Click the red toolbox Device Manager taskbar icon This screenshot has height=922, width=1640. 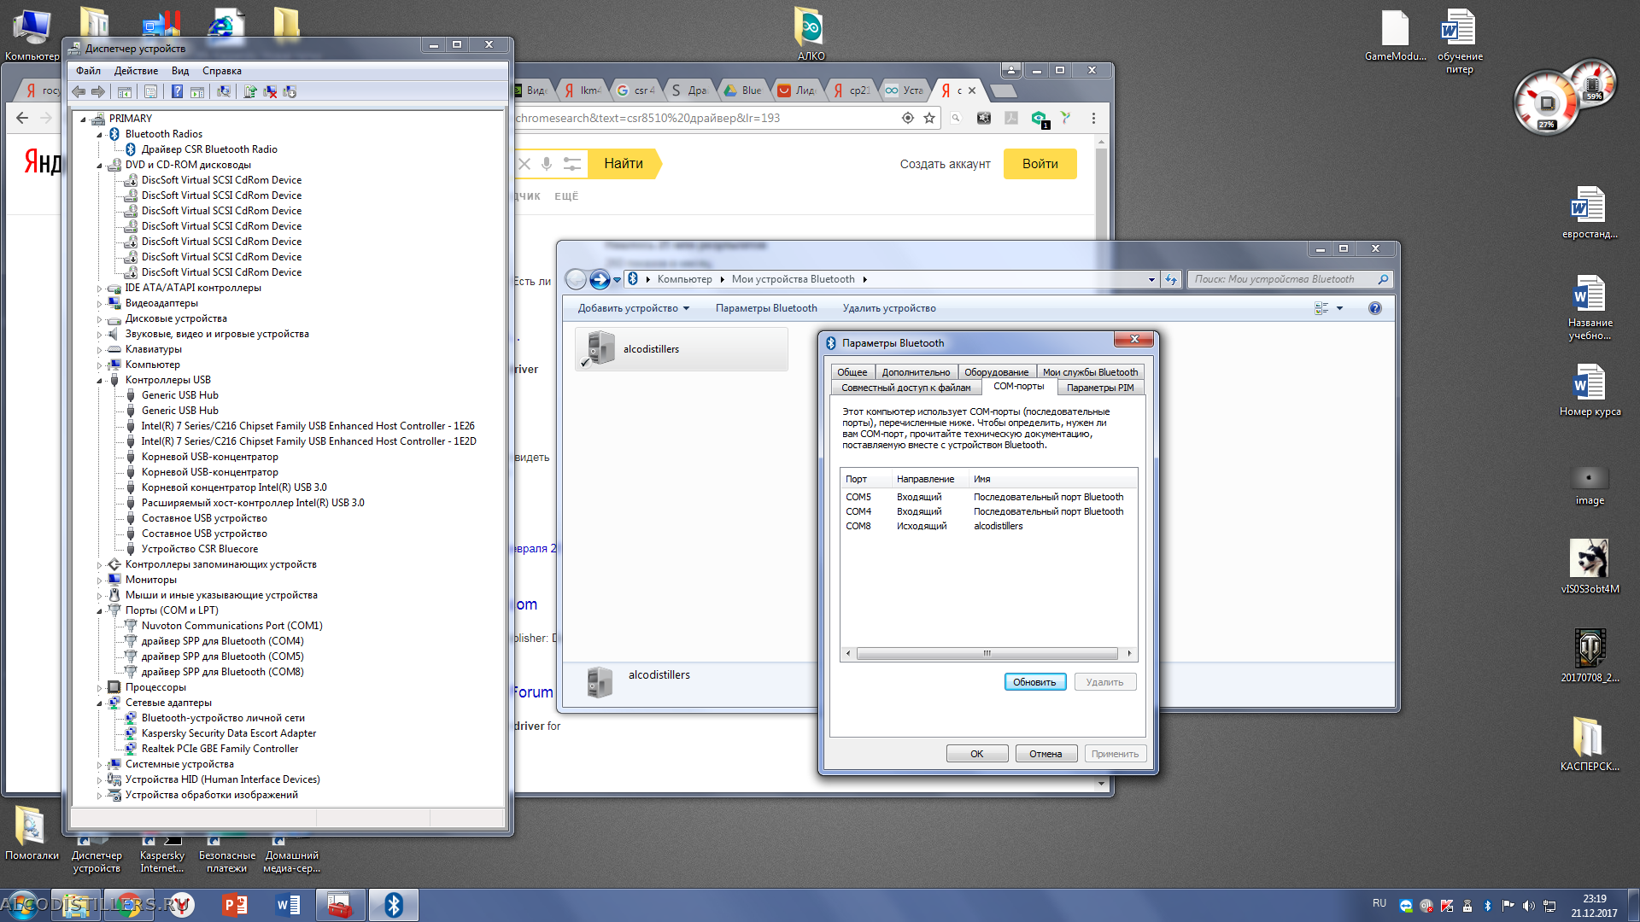(x=340, y=905)
